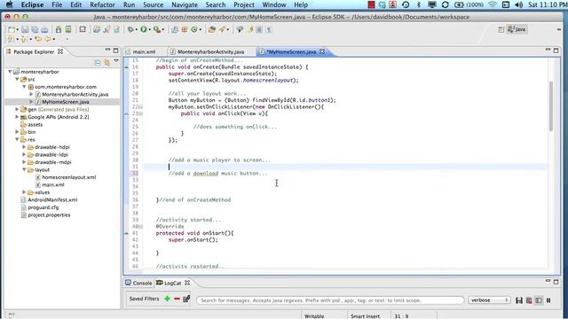Expand the drawable-hdpi folder
Viewport: 568px width, 319px height.
point(24,147)
